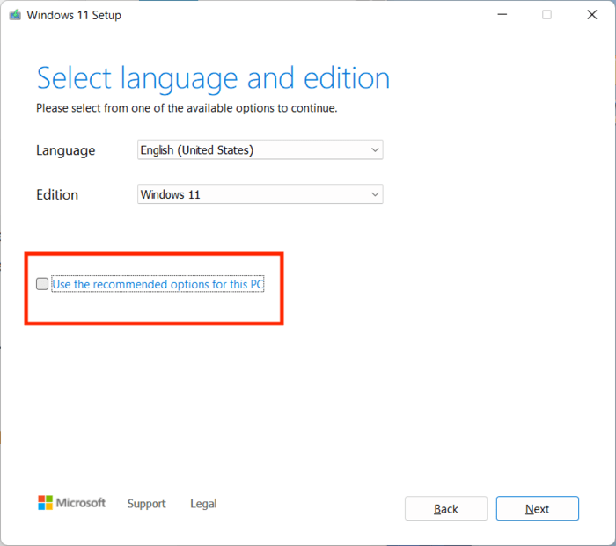Open the Language dropdown
Viewport: 616px width, 546px height.
(260, 150)
